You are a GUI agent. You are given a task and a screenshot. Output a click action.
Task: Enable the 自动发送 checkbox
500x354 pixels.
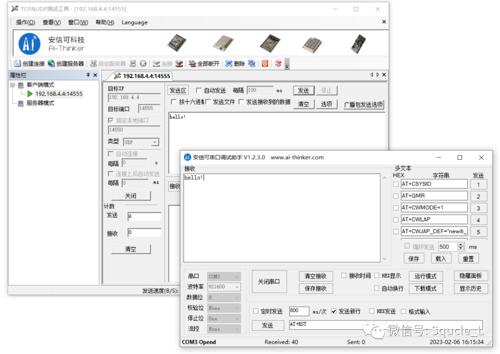click(x=199, y=91)
